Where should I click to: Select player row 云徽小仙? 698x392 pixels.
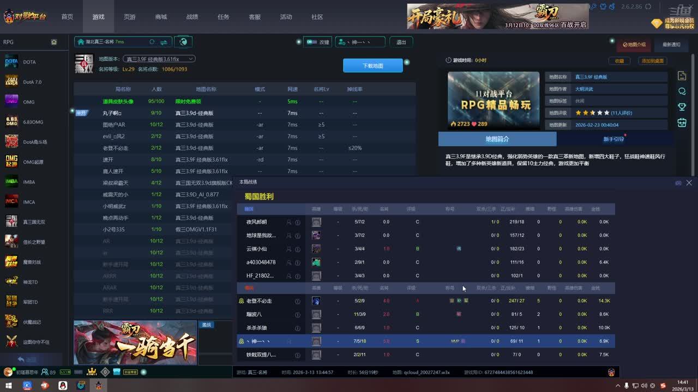pos(426,249)
